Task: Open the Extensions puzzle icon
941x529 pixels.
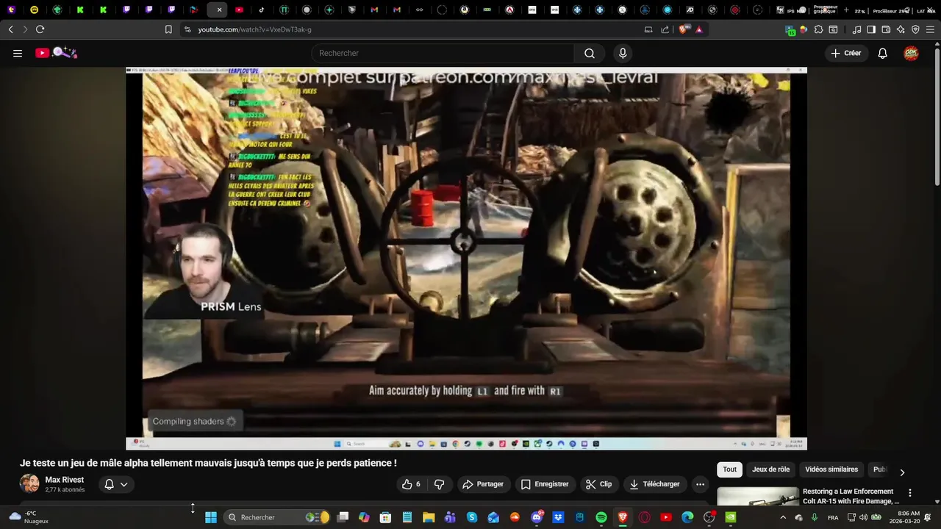Action: [818, 29]
